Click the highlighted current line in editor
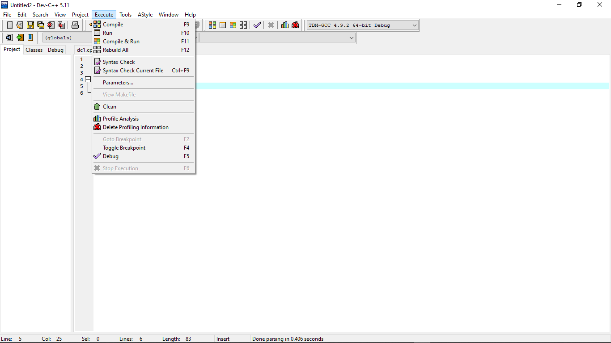611x343 pixels. pos(402,86)
